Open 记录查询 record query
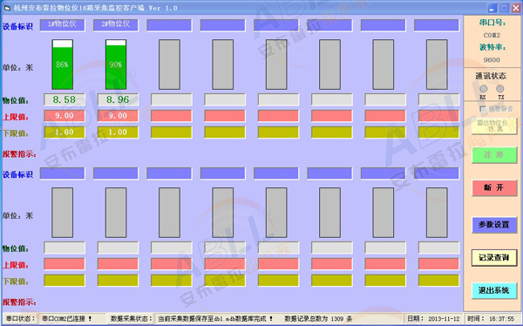 (494, 258)
